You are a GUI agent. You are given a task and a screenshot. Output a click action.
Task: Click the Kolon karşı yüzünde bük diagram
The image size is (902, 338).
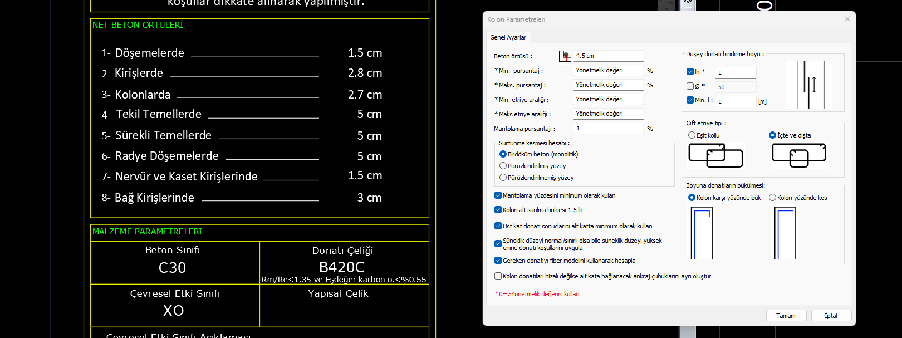click(702, 232)
